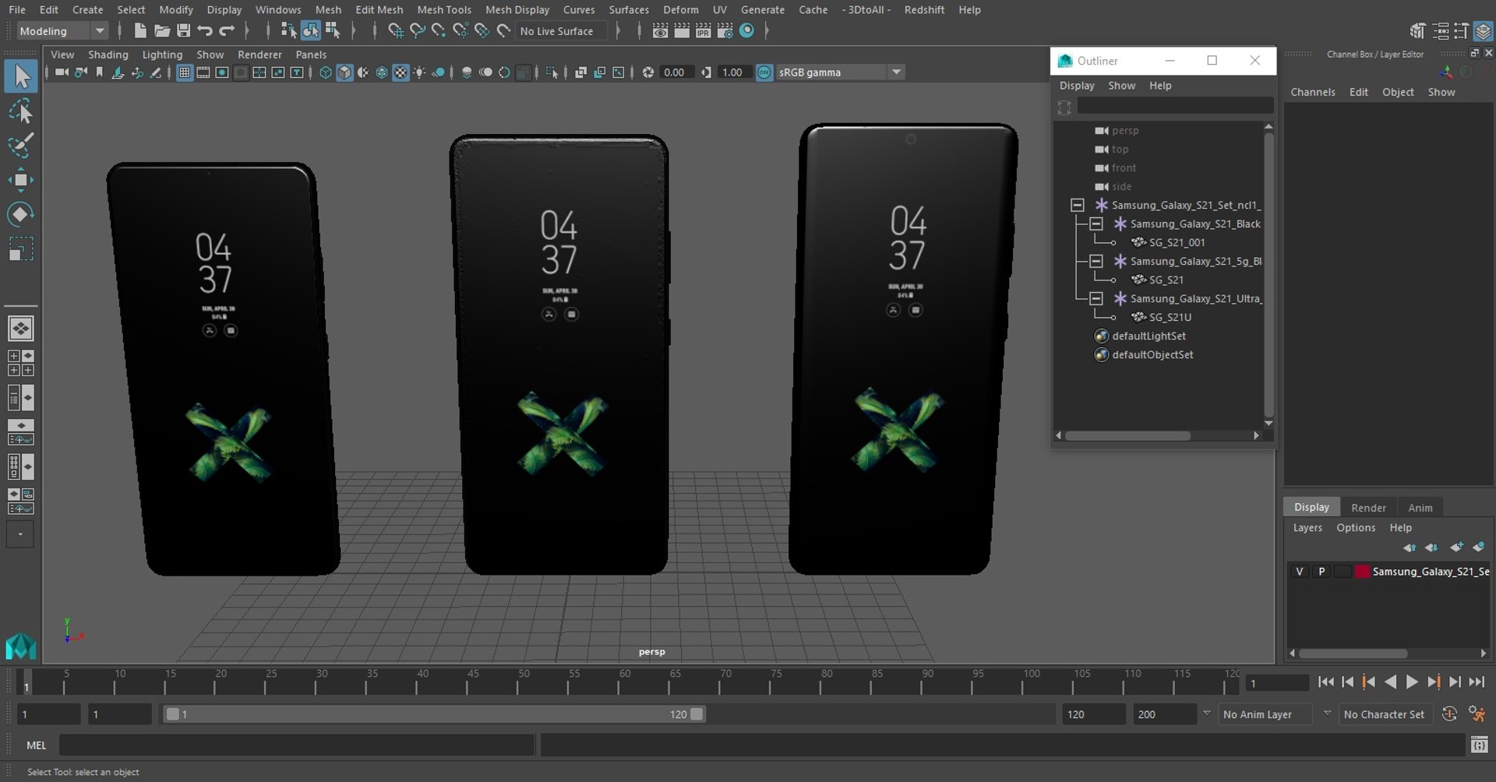Toggle the MEL command line language

click(x=37, y=745)
